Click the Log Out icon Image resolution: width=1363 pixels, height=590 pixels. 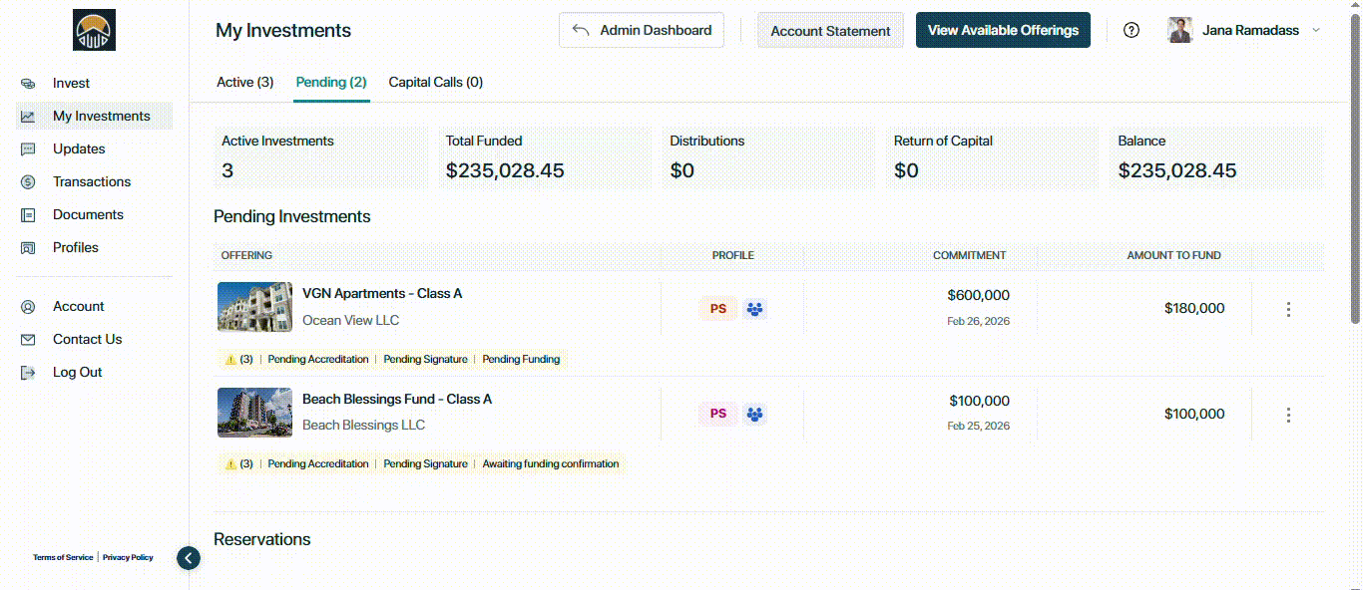(29, 373)
